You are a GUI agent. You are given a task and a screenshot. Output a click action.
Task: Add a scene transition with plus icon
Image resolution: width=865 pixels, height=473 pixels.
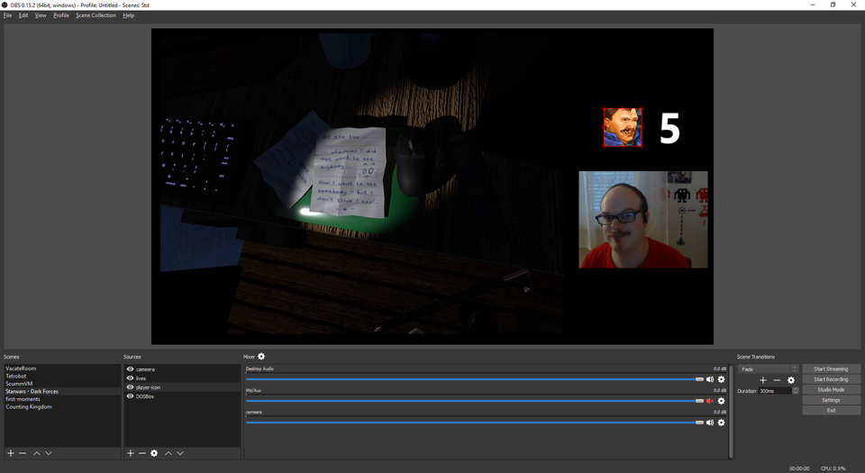coord(763,380)
